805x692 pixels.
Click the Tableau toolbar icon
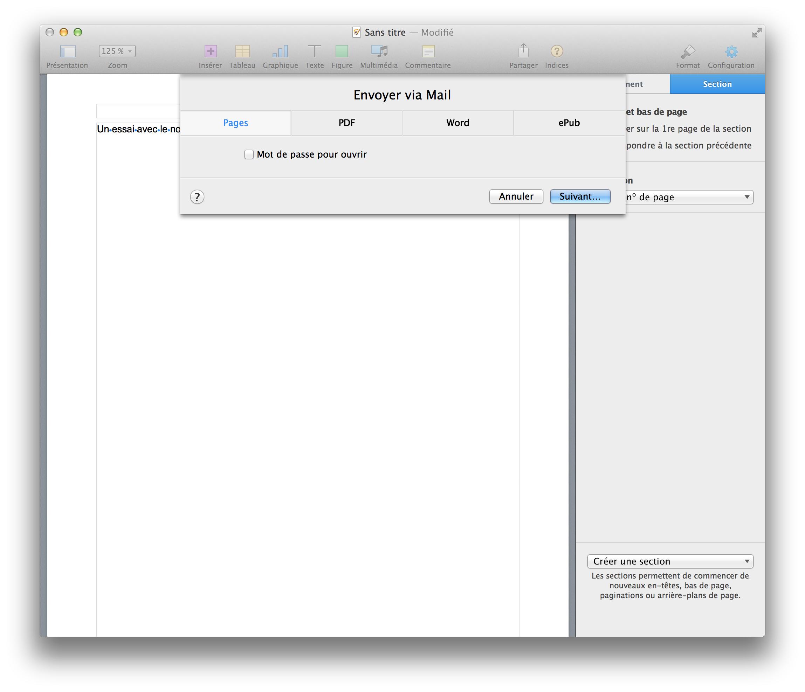point(242,51)
